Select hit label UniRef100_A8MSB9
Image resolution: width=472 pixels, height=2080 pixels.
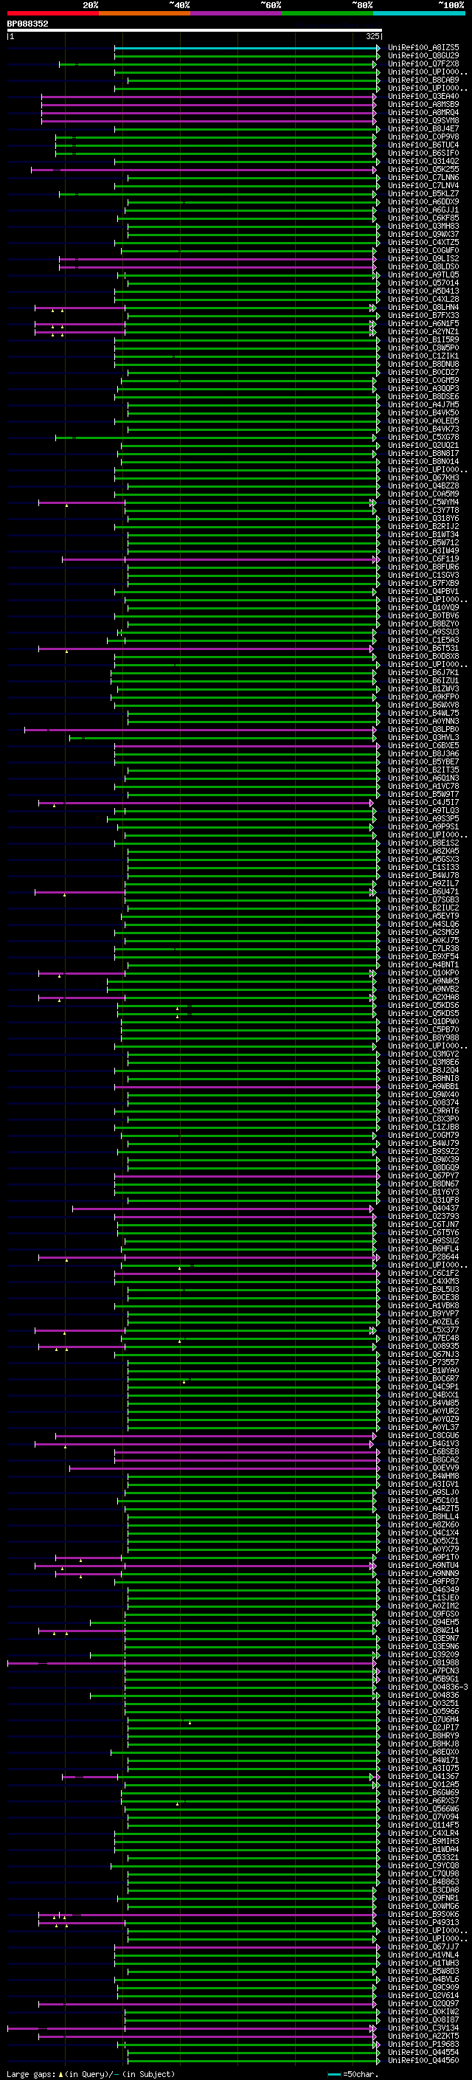pos(423,104)
